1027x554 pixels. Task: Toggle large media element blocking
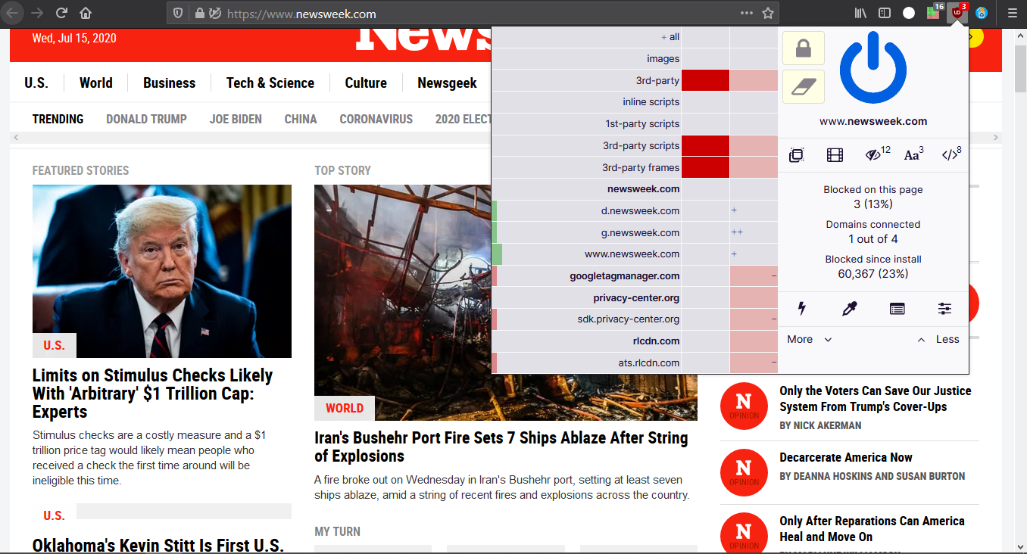click(835, 155)
